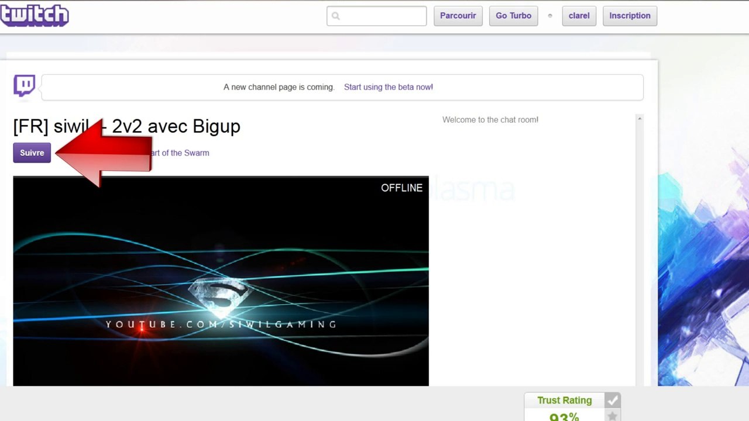749x421 pixels.
Task: Click the chat scrollbar up arrow
Action: point(640,119)
